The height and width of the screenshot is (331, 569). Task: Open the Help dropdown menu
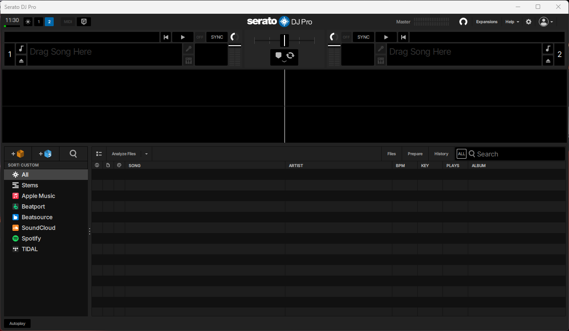[512, 22]
